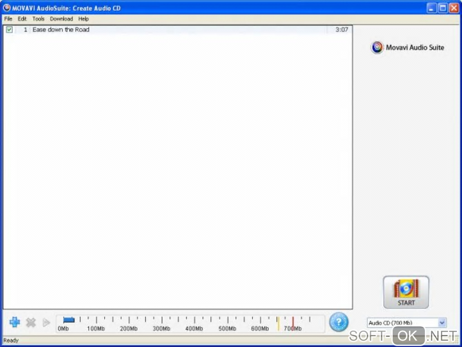The image size is (462, 347).
Task: Open the Edit menu
Action: [22, 19]
